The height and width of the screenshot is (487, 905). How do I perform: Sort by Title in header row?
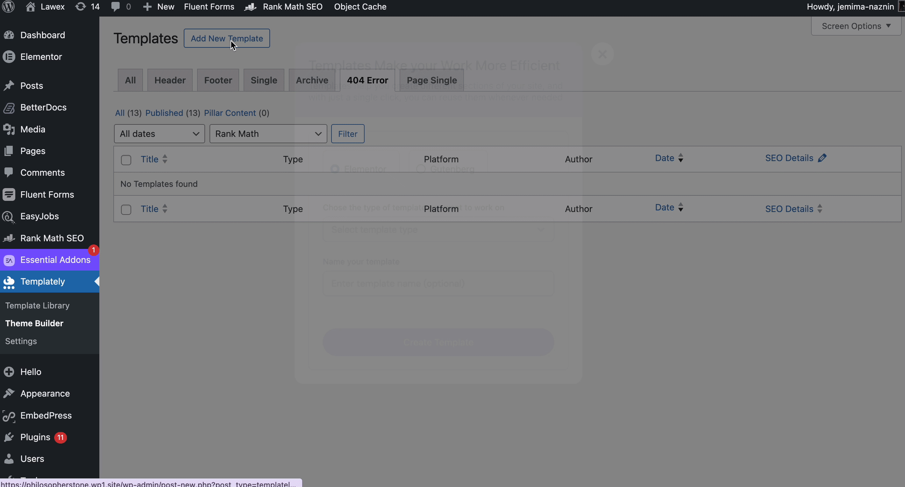[154, 159]
